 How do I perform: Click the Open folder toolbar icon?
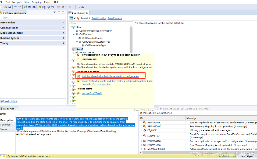pos(5,7)
